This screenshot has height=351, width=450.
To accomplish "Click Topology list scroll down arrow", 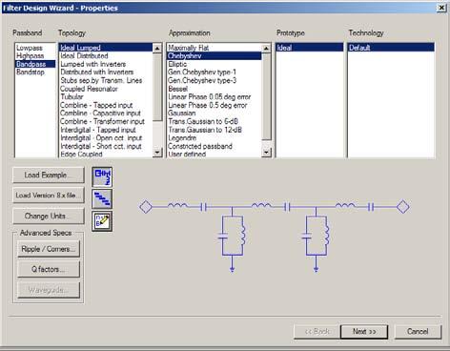I will (157, 153).
